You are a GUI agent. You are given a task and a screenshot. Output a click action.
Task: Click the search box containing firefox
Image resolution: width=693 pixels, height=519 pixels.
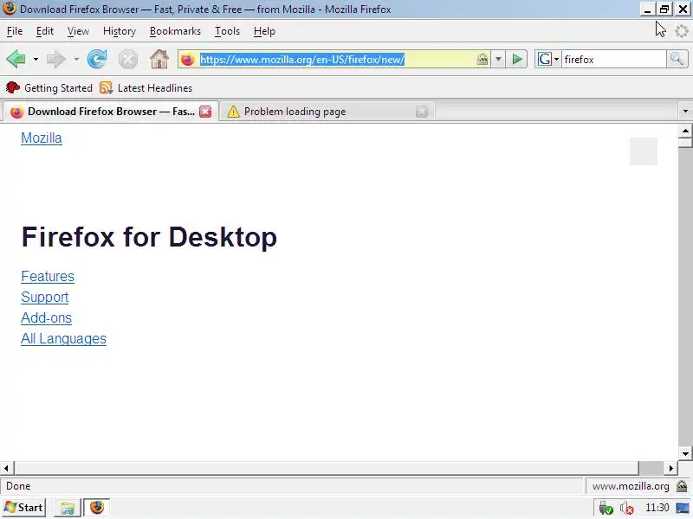[x=613, y=59]
